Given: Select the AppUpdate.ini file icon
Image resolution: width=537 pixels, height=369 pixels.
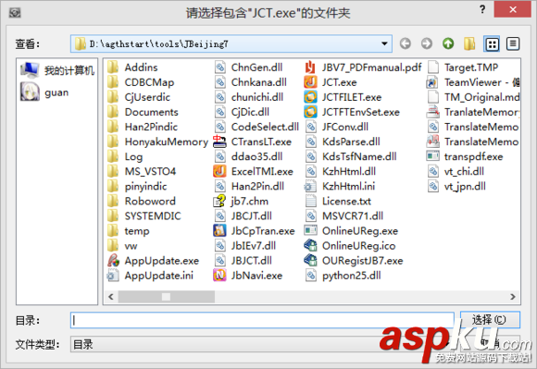Looking at the screenshot, I should 113,276.
